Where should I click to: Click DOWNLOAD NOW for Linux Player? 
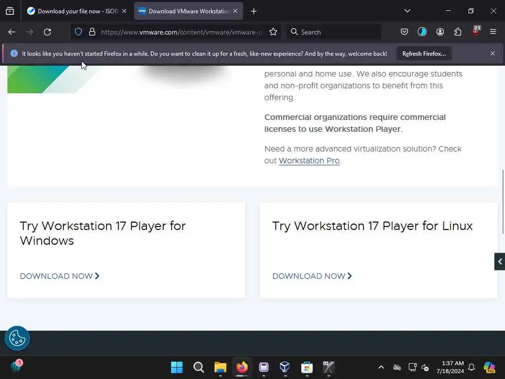tap(312, 276)
